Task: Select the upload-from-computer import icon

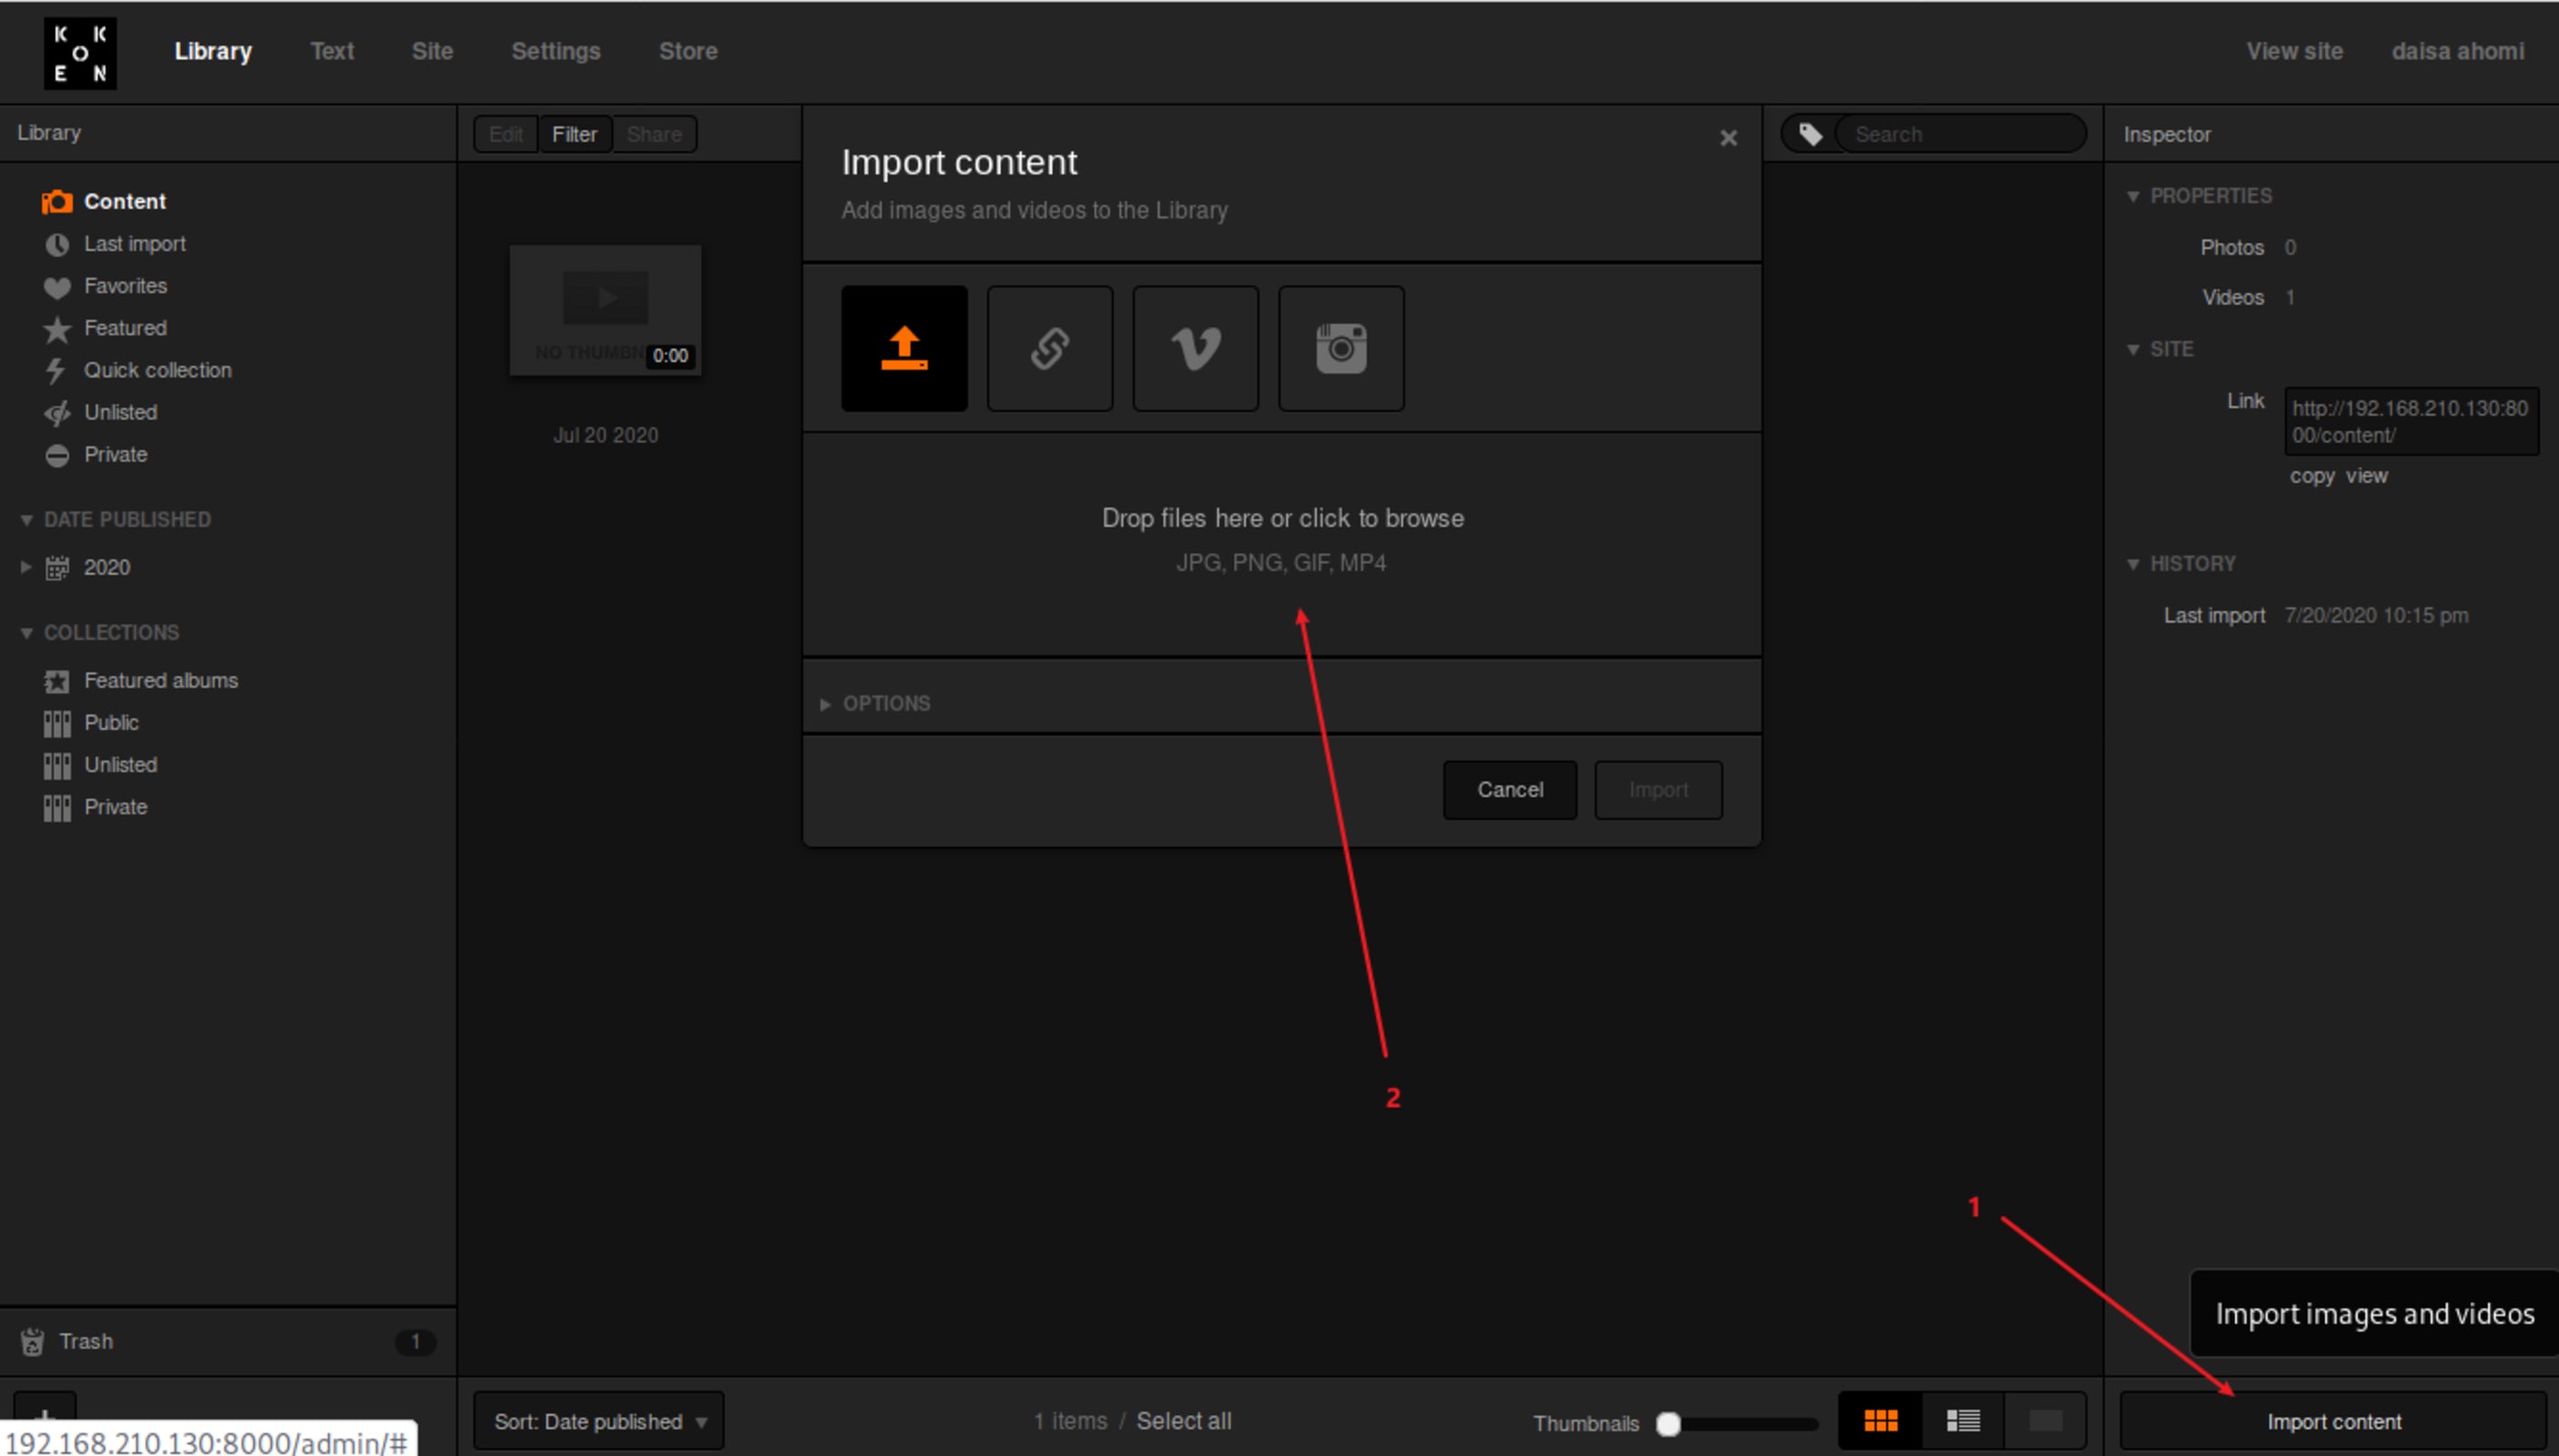Action: pyautogui.click(x=903, y=348)
